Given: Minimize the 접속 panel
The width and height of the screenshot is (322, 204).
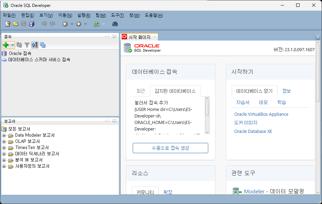Looking at the screenshot, I should click(x=114, y=37).
